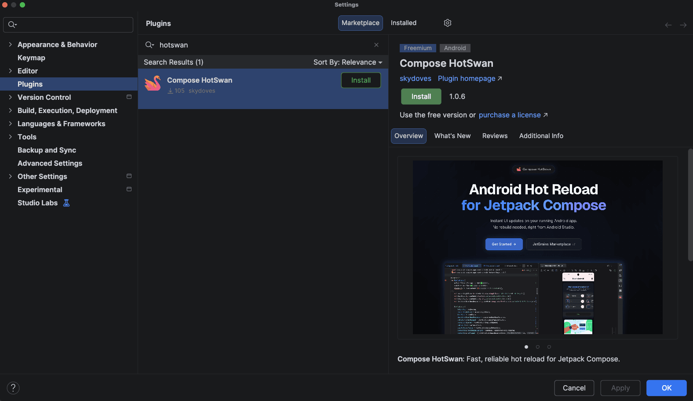Click the disabled Apply button
The width and height of the screenshot is (693, 401).
click(620, 388)
